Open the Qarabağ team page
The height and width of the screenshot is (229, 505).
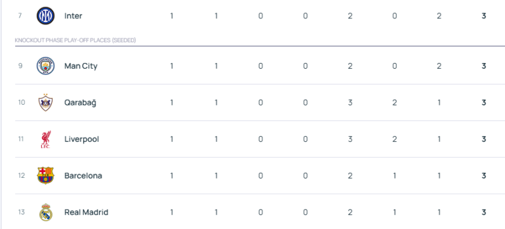(x=80, y=103)
